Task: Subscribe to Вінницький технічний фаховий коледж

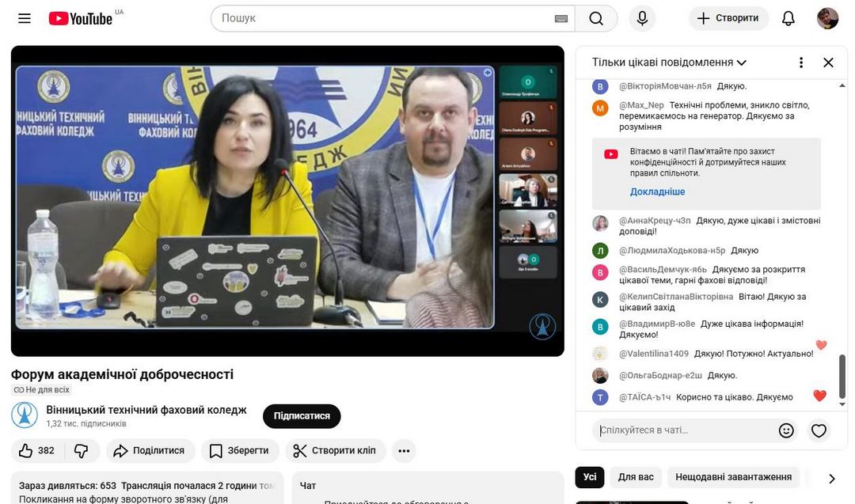Action: point(302,416)
